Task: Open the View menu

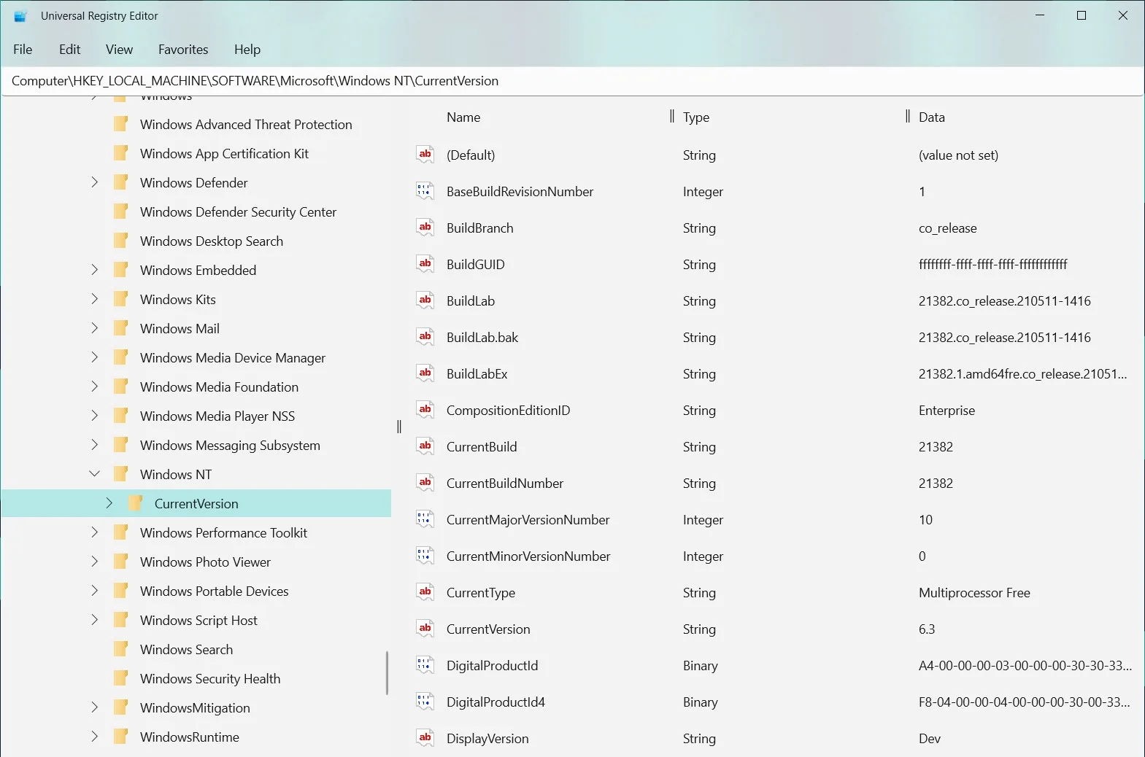Action: click(119, 50)
